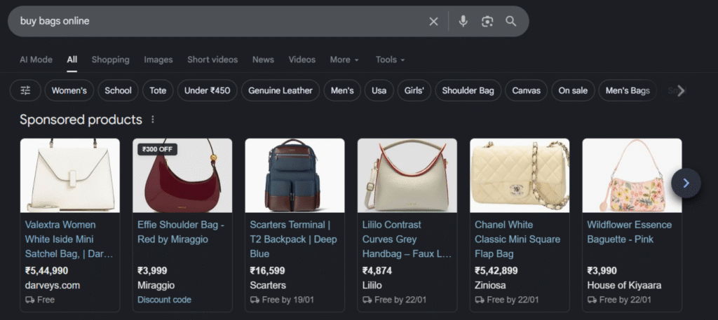The height and width of the screenshot is (320, 718).
Task: Open the Lililo grey handbag image
Action: click(407, 176)
